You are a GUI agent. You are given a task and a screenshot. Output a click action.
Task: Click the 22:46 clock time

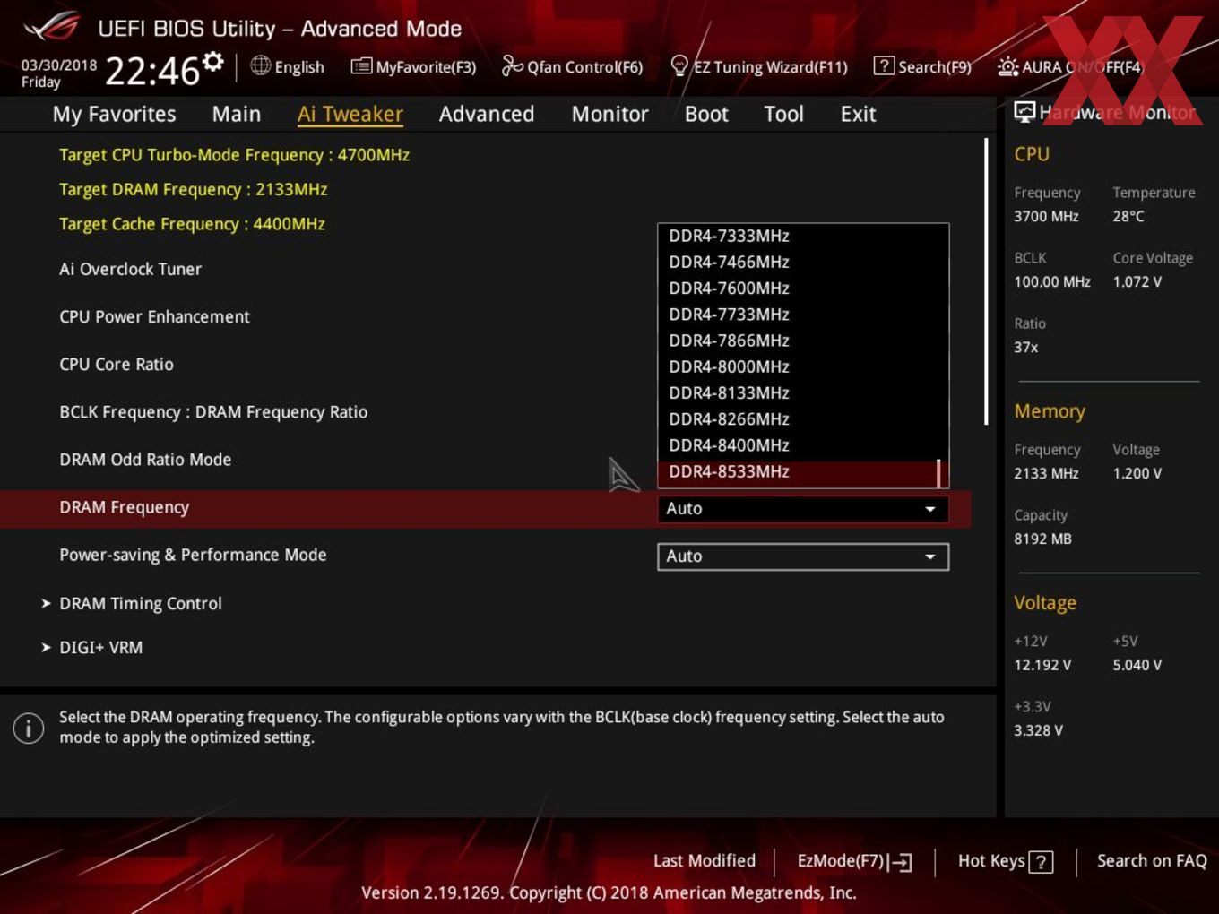(152, 71)
